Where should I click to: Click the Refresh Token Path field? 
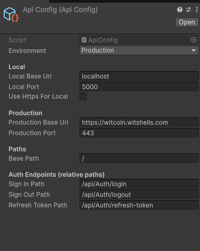[139, 205]
